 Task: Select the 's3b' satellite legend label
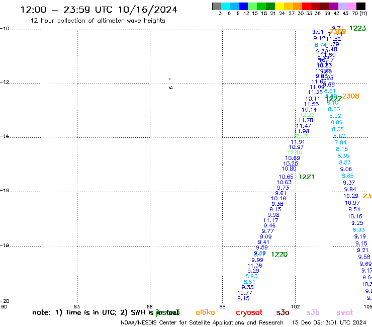[313, 312]
